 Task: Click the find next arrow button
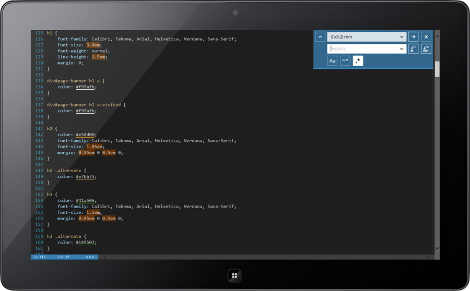pyautogui.click(x=413, y=37)
